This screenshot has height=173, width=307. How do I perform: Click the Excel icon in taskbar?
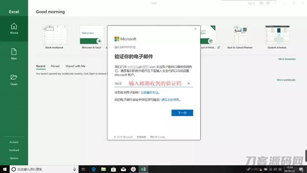[143, 169]
